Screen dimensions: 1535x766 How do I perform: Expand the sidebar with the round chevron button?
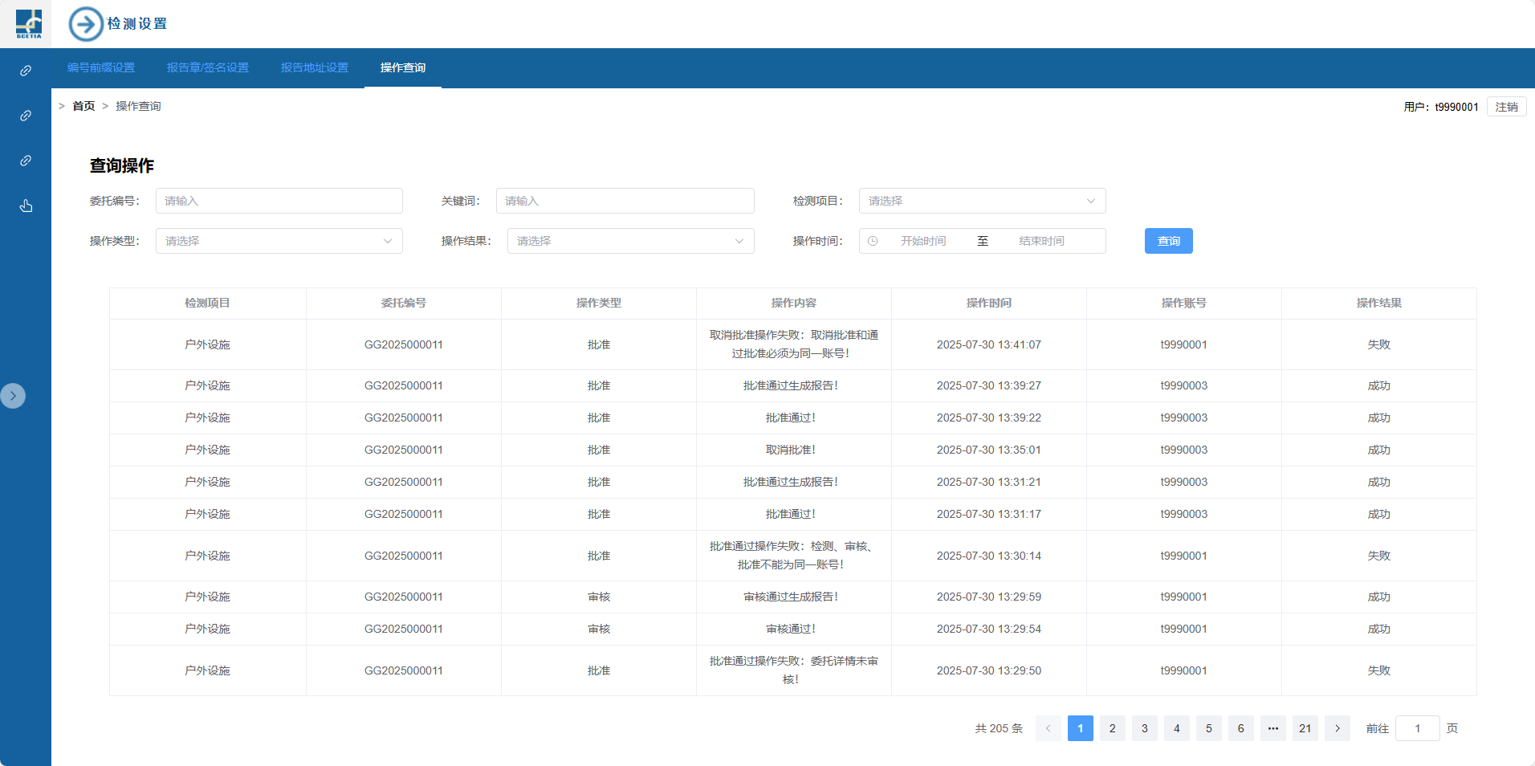(13, 396)
